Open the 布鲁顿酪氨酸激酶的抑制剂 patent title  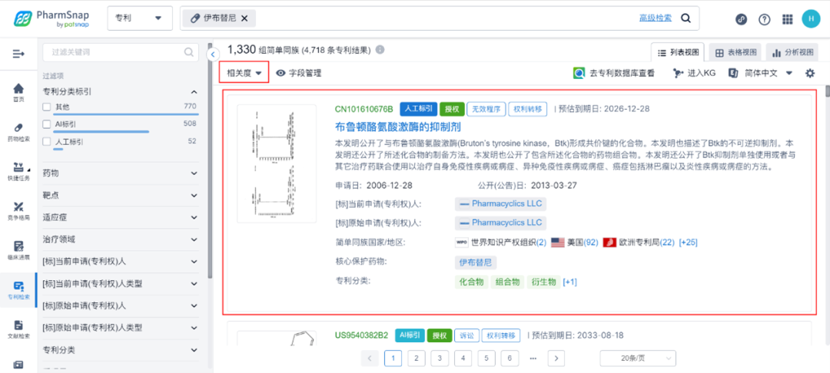tap(398, 127)
